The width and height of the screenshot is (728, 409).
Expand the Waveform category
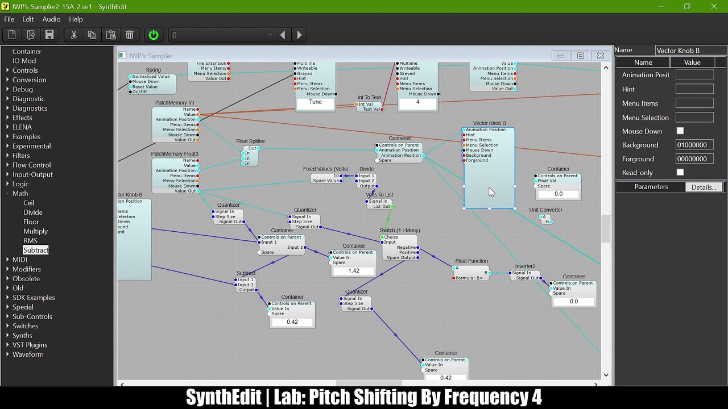click(7, 354)
